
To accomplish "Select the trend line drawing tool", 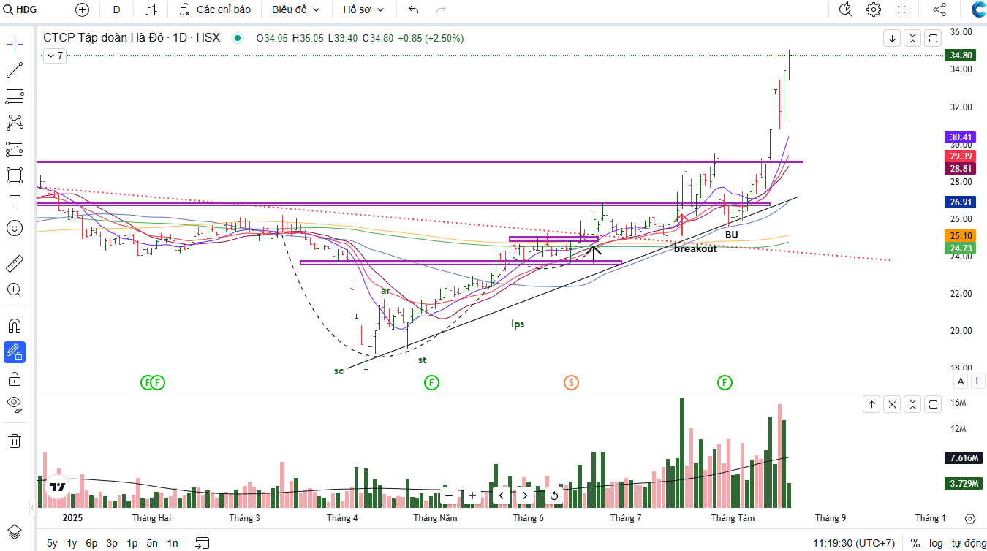I will (x=15, y=70).
